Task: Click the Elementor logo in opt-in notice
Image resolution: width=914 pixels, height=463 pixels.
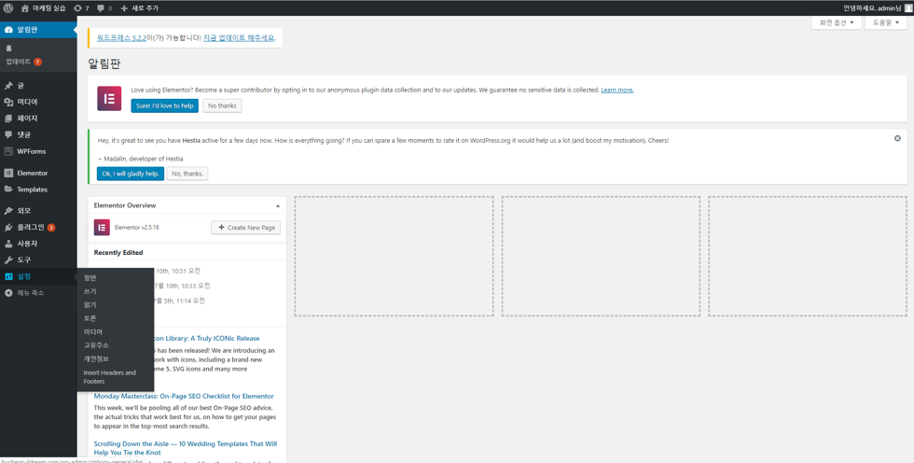Action: pos(109,99)
